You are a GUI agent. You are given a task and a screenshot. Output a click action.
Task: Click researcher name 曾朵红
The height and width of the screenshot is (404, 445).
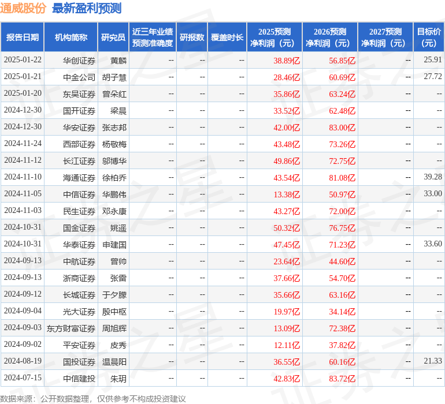tap(114, 94)
